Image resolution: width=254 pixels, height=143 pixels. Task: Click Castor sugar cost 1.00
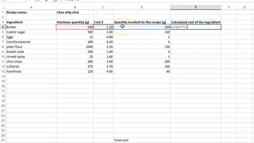(103, 32)
